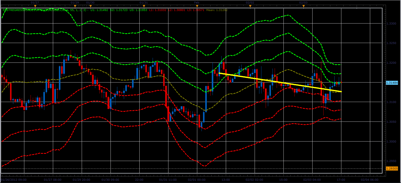This screenshot has width=401, height=183.
Task: Click the 01/31 11:00 time label
Action: click(168, 179)
